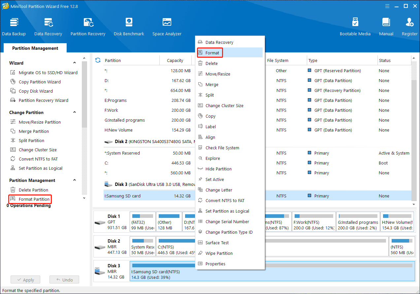The image size is (420, 294).
Task: Choose Format Partition in the left sidebar
Action: coord(30,199)
